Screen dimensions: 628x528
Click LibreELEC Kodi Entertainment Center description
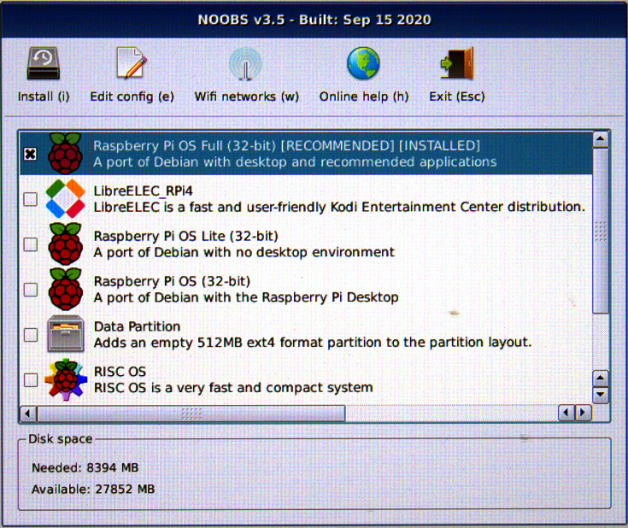339,207
